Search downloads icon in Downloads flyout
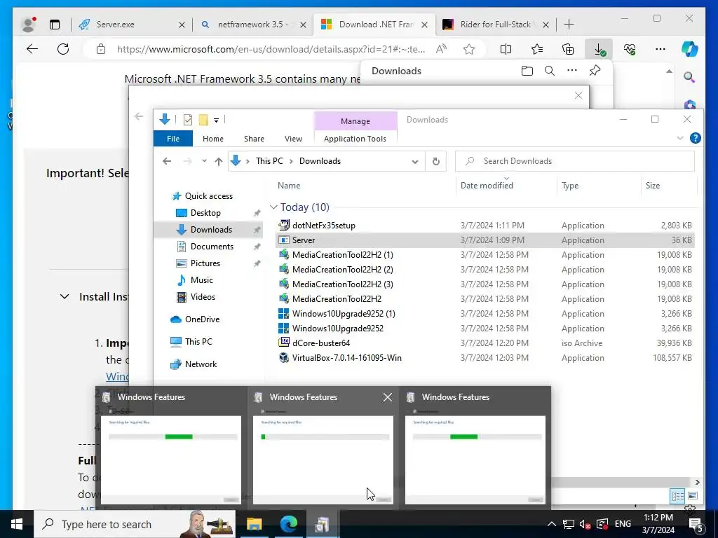 click(x=550, y=71)
